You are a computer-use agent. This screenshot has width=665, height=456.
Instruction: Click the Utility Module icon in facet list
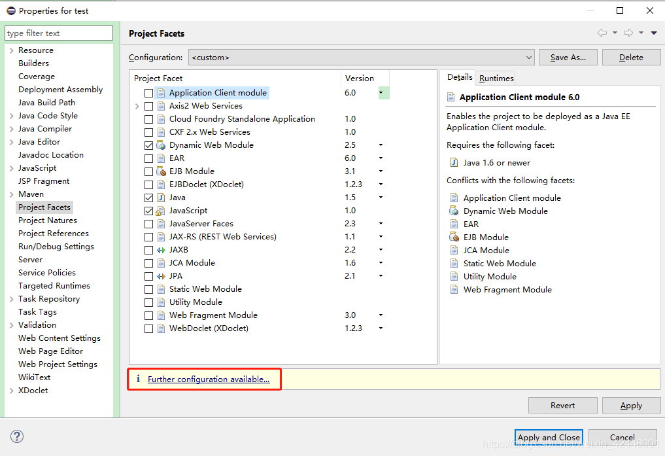point(161,302)
